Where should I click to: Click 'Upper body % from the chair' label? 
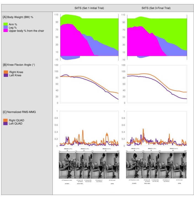click(26, 31)
